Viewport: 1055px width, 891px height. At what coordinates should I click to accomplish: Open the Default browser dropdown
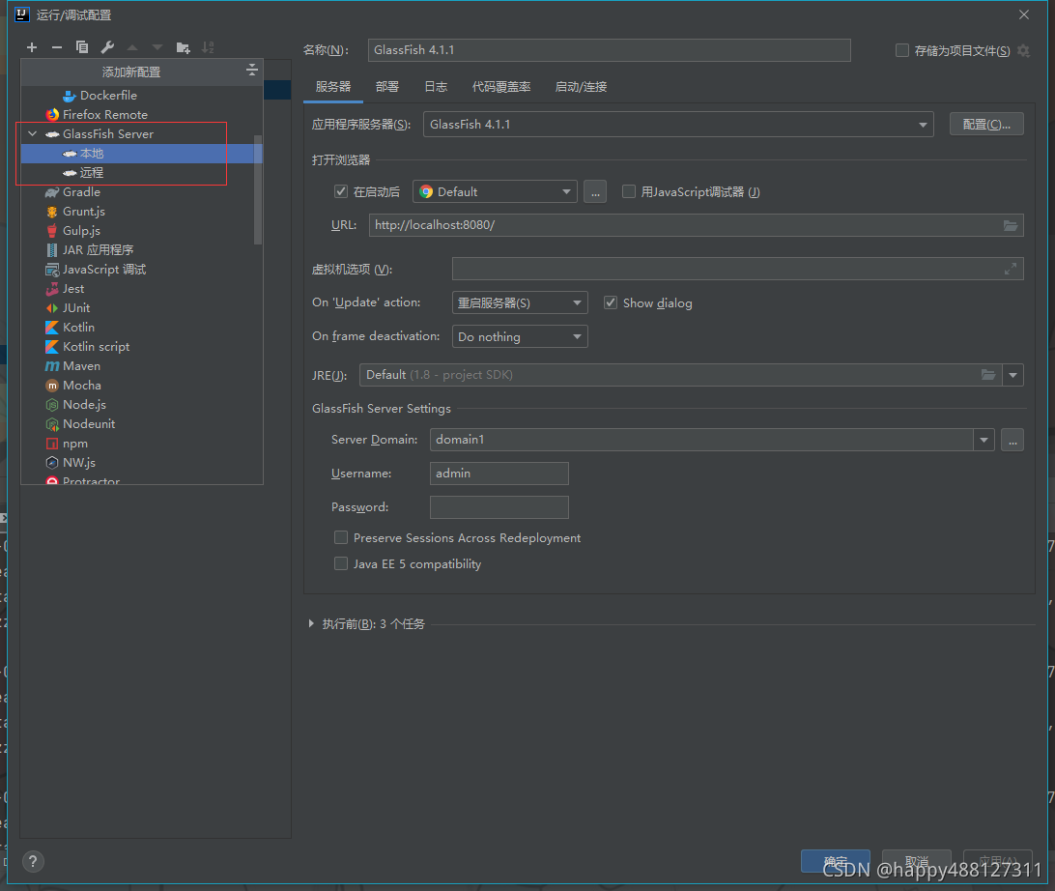click(495, 191)
